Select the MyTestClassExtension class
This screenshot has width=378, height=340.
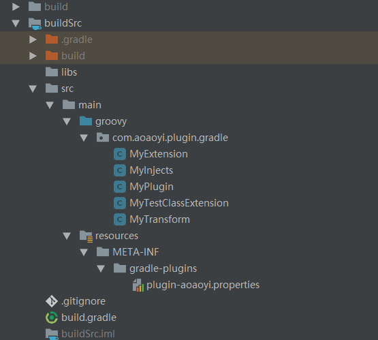pyautogui.click(x=179, y=203)
